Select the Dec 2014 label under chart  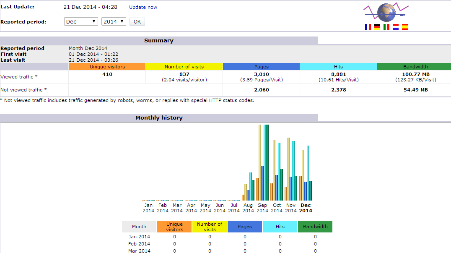point(306,208)
